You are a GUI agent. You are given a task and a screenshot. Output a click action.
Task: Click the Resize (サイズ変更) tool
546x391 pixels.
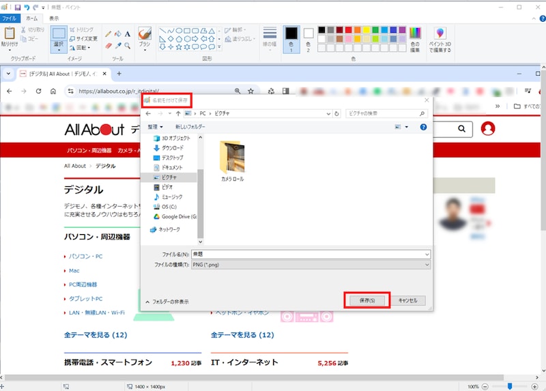83,39
